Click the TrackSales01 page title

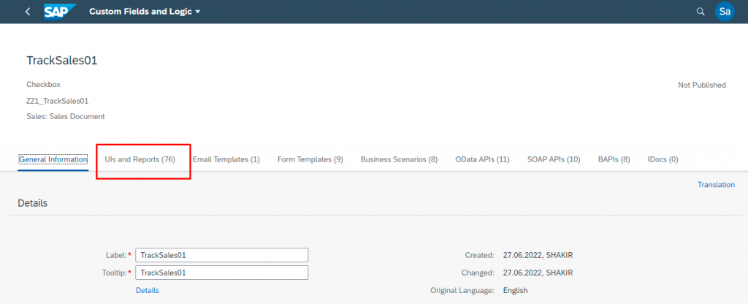pos(62,61)
